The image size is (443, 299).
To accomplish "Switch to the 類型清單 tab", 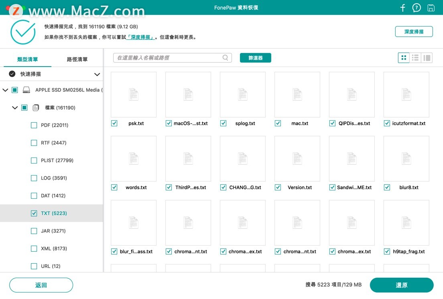I will (27, 59).
